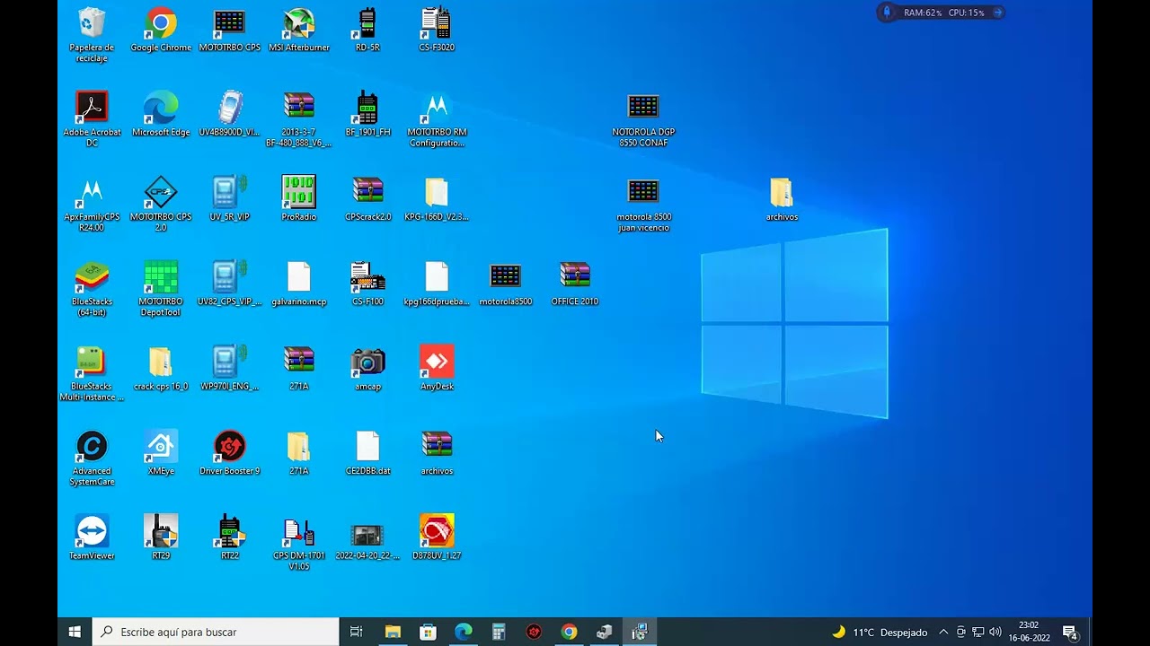
Task: Click the RD-5R radio programming shortcut
Action: click(x=367, y=29)
